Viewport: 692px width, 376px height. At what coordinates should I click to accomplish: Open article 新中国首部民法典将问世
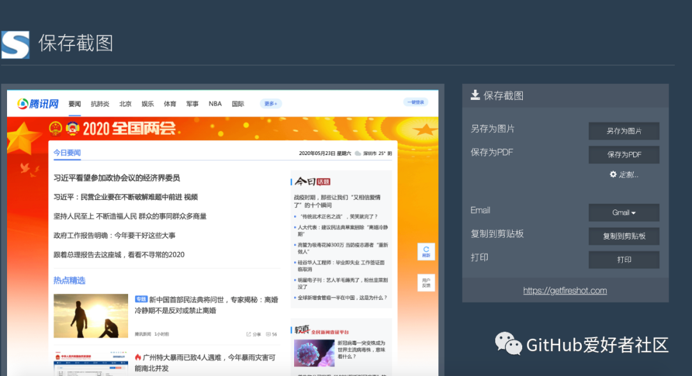(x=206, y=305)
